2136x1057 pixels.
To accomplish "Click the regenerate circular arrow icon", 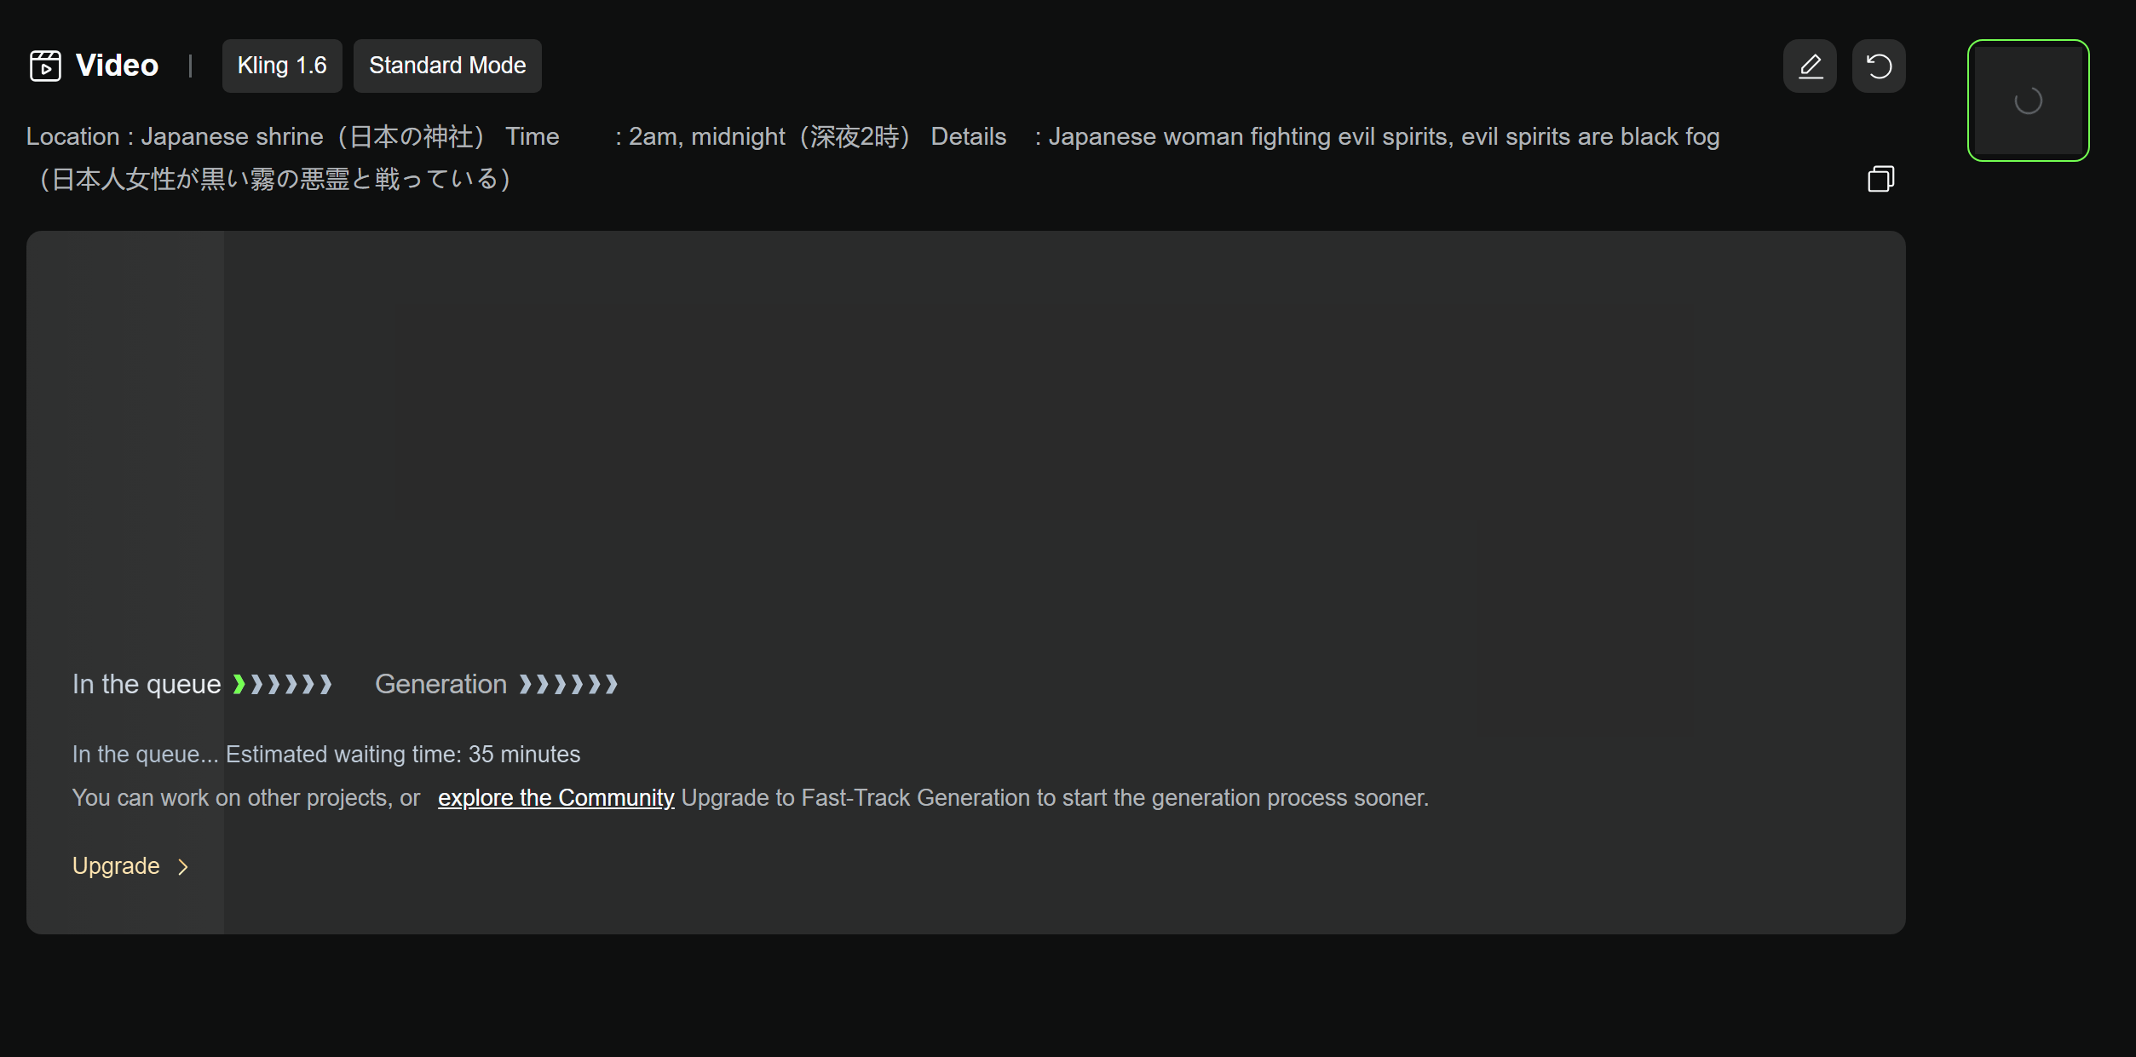I will tap(1879, 66).
